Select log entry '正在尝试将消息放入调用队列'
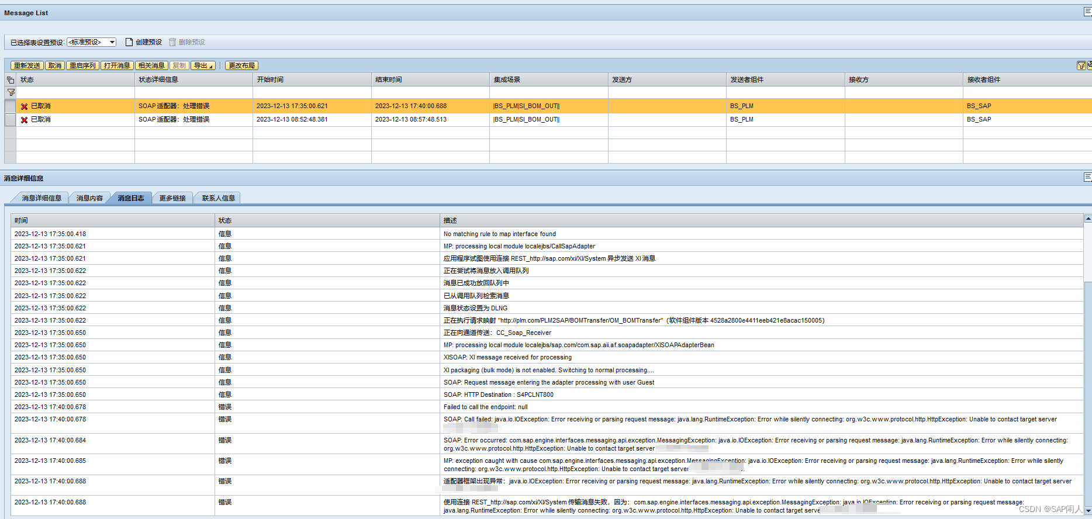Screen dimensions: 1092x519 [x=486, y=271]
